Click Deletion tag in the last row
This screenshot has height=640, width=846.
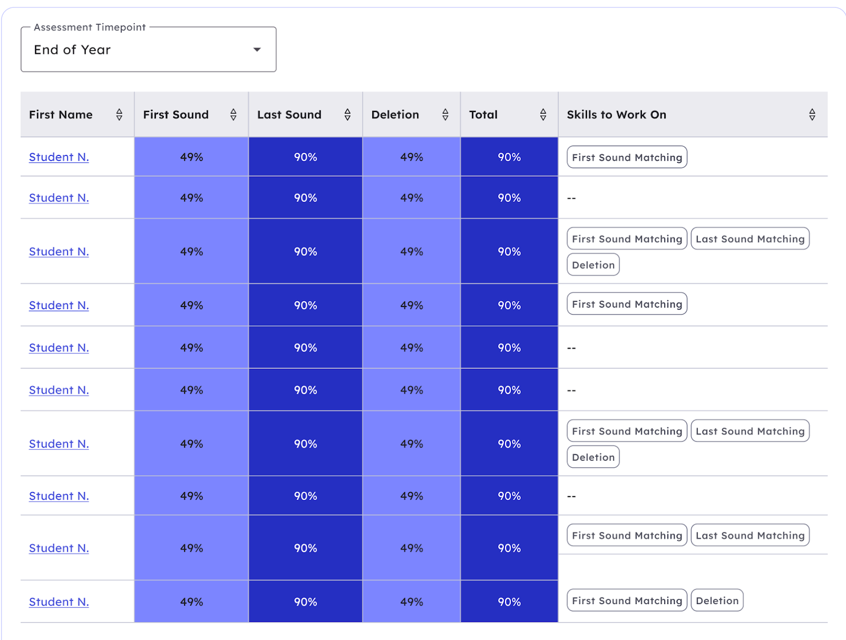(x=717, y=601)
